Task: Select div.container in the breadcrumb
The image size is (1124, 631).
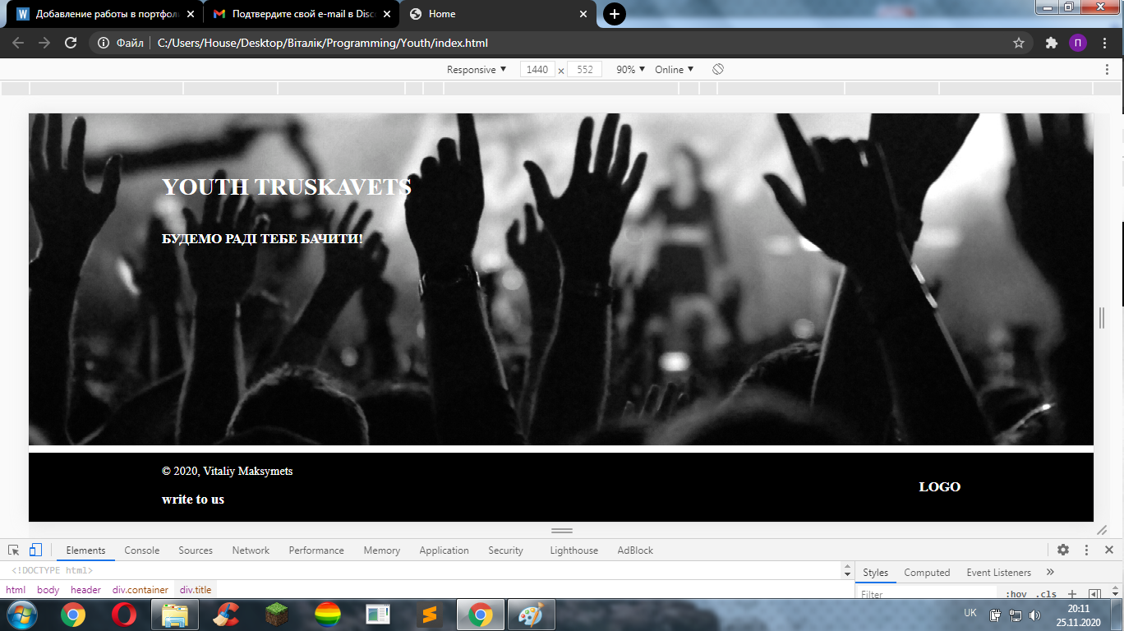Action: [x=140, y=590]
